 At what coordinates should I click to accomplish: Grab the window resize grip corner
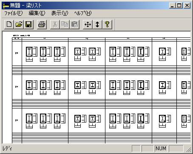188,149
